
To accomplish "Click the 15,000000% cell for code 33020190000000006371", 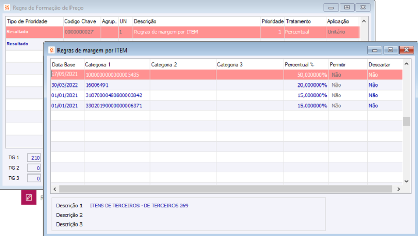I will pyautogui.click(x=306, y=106).
